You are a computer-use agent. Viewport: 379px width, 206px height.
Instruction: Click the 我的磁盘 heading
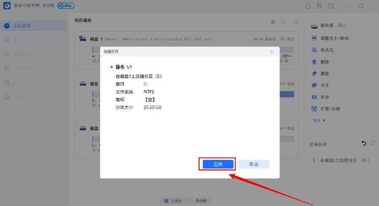coord(83,20)
